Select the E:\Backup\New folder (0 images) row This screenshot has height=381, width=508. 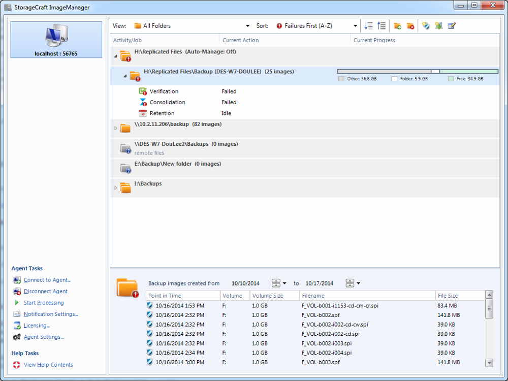click(305, 168)
